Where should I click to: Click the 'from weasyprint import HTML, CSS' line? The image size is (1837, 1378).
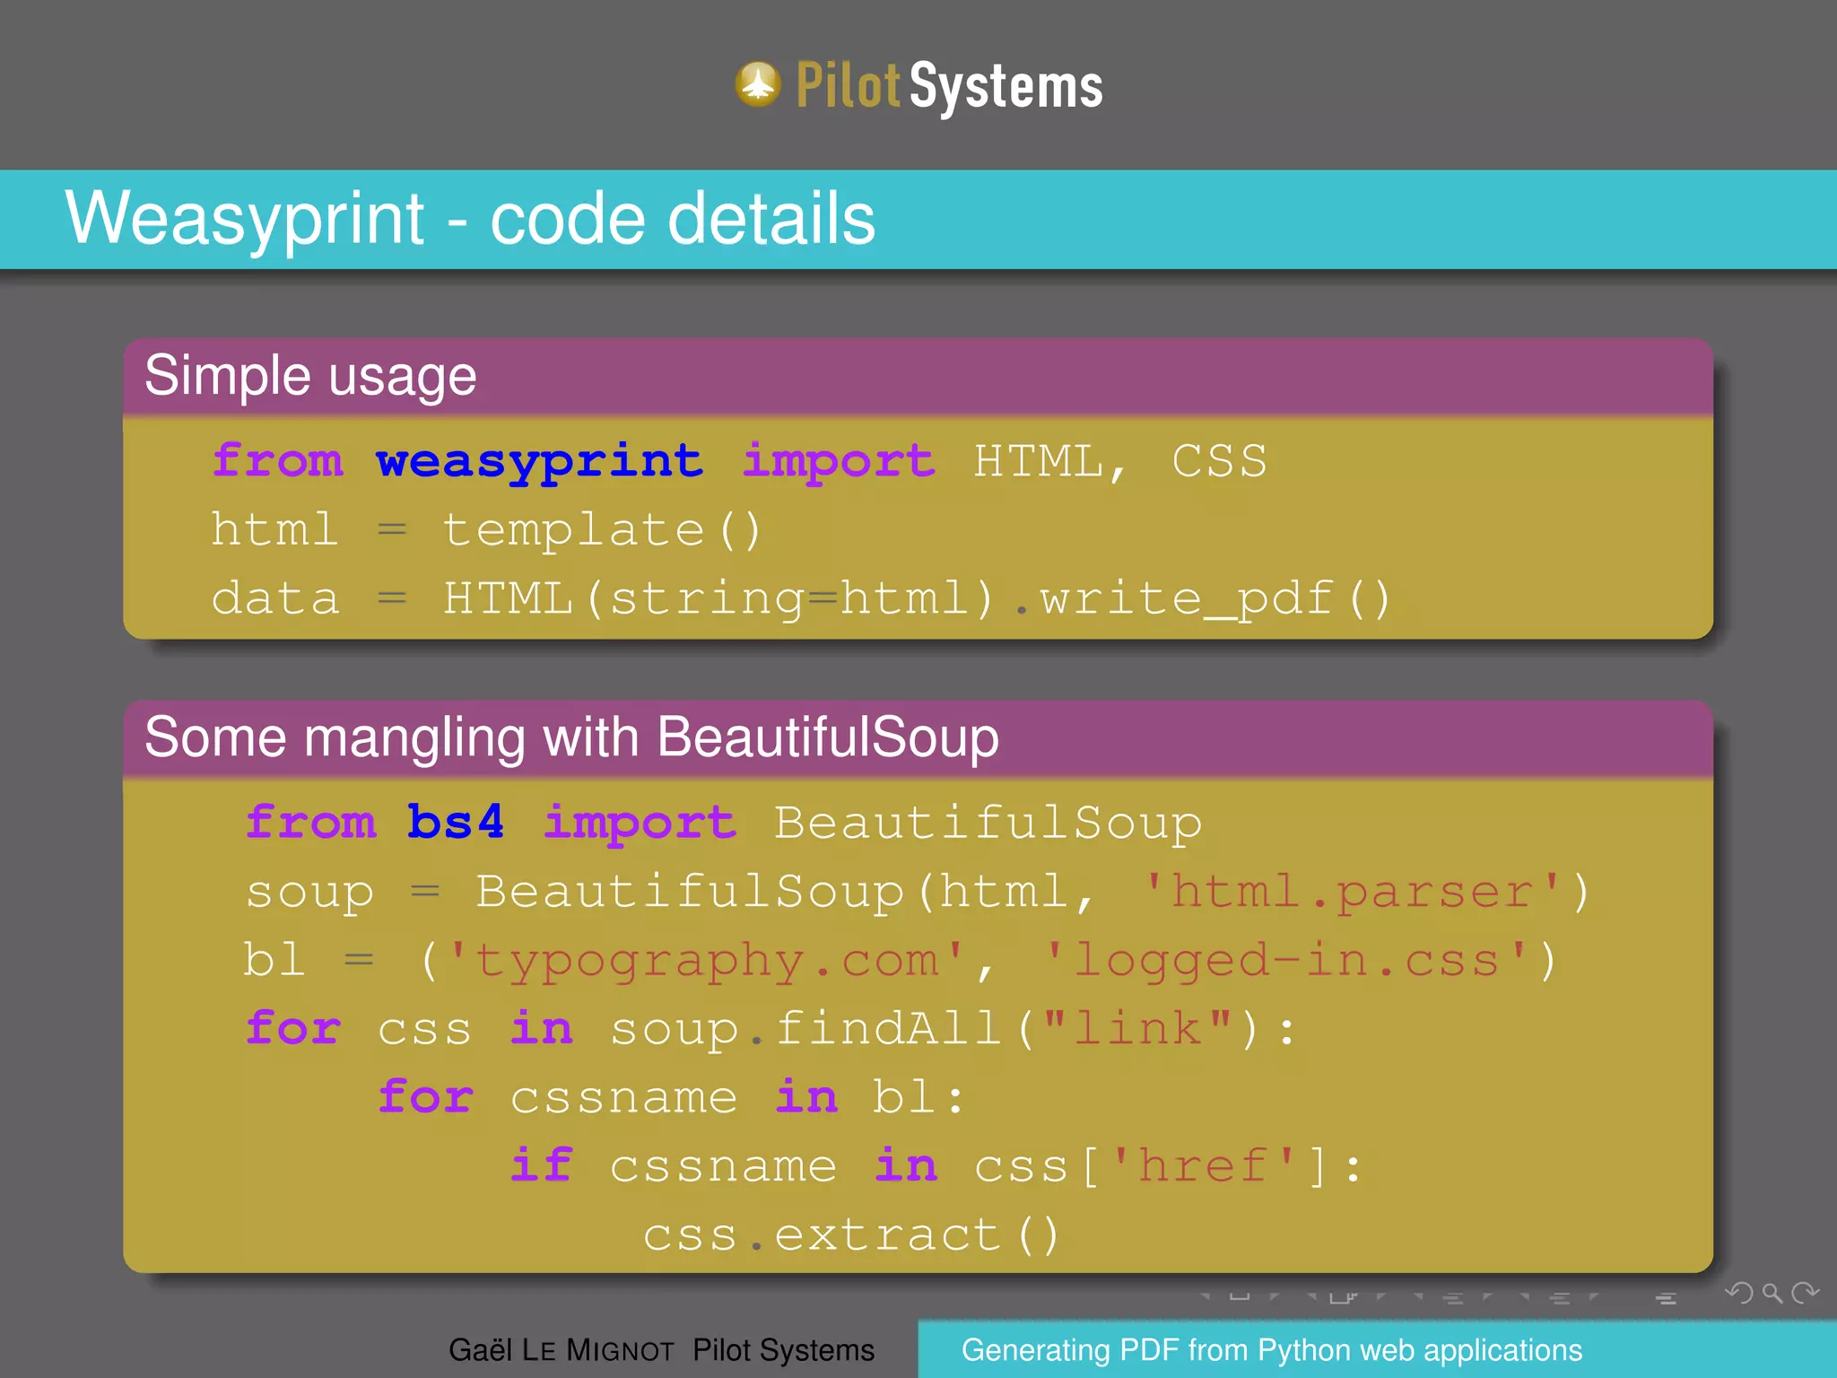click(739, 462)
